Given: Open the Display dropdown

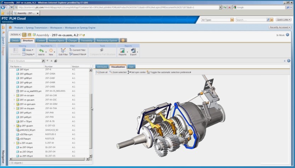Looking at the screenshot, I should coord(28,54).
